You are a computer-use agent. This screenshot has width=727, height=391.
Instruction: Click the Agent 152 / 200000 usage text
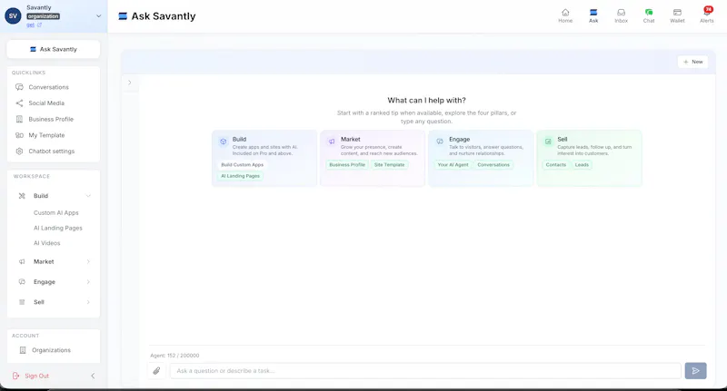coord(174,356)
